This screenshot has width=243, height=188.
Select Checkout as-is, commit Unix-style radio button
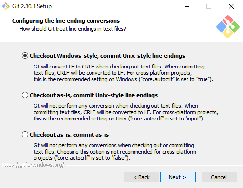coord(25,95)
